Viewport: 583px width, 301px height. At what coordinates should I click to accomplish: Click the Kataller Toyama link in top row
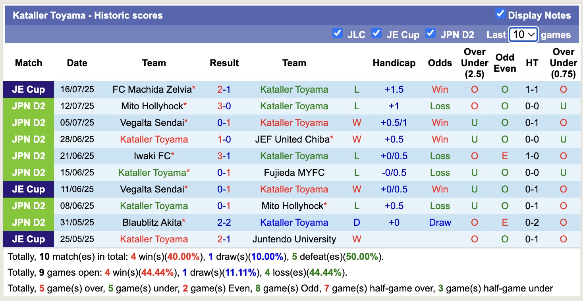pos(294,89)
